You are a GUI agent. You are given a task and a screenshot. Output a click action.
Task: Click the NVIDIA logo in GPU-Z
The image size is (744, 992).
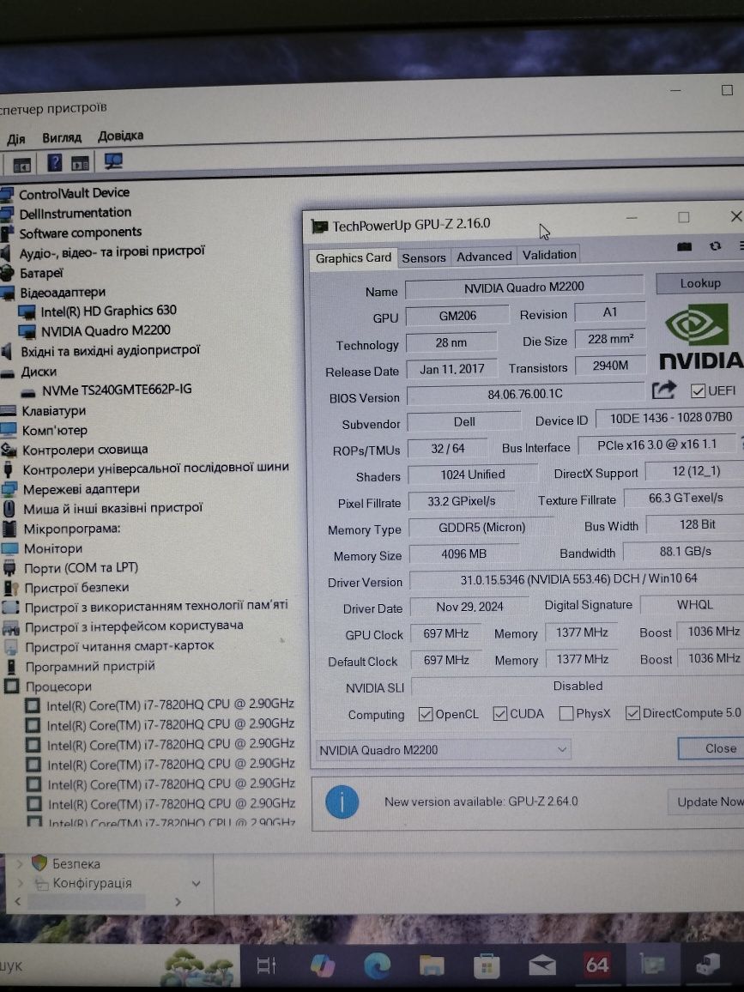pos(701,337)
